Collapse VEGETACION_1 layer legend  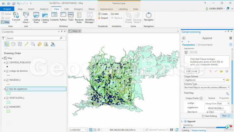4,98
